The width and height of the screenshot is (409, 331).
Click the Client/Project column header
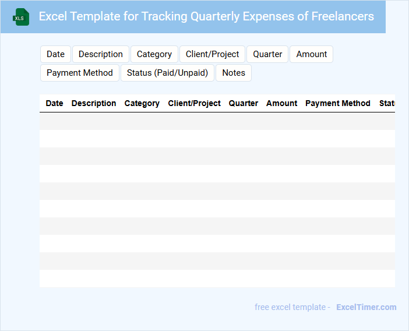click(x=195, y=103)
